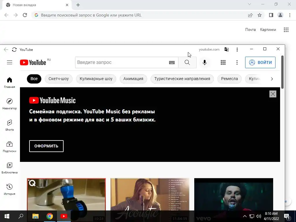Open the volume control in system tray
The image size is (296, 222).
pyautogui.click(x=259, y=216)
